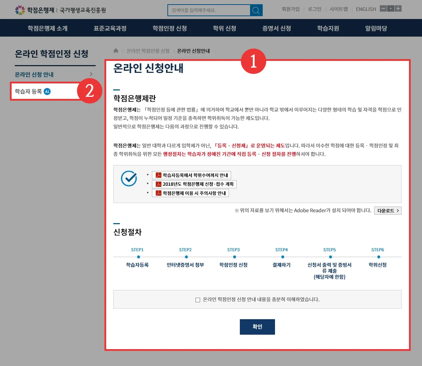Enable the checkbox confirming you understood the guide
The image size is (422, 366).
coord(198,299)
